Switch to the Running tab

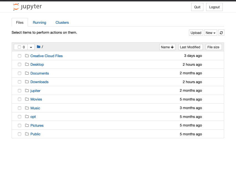pos(39,23)
